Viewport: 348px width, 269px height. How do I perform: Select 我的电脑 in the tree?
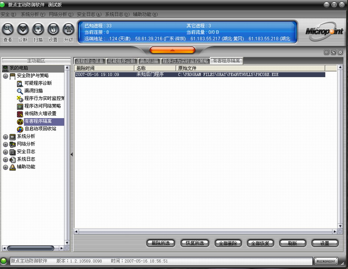pyautogui.click(x=19, y=68)
